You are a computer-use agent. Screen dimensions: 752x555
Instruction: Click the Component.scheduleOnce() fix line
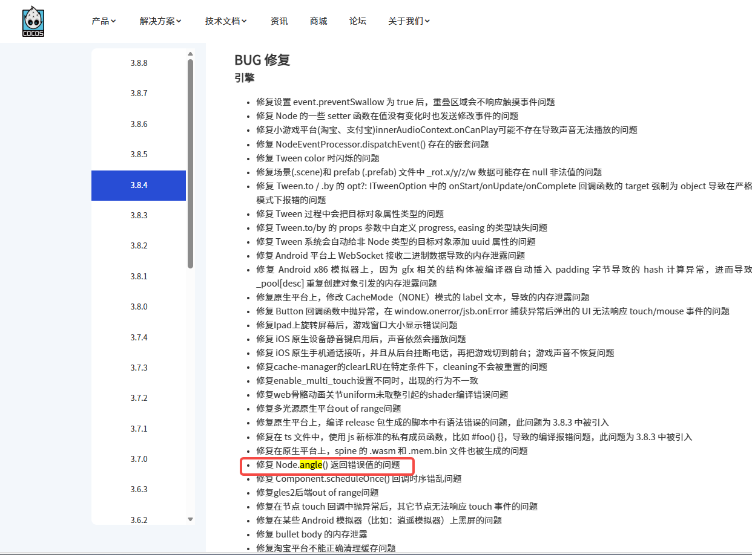point(358,478)
